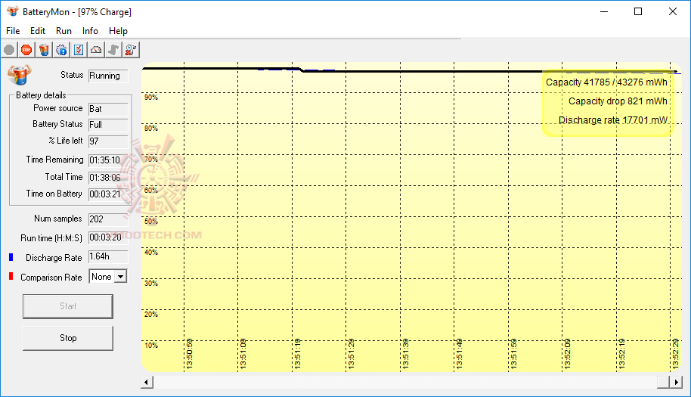This screenshot has height=397, width=691.
Task: Click the red Comparison Rate color marker
Action: pos(11,276)
